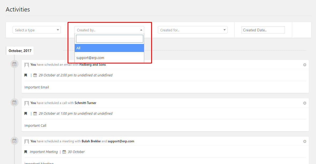Open the Schmitt-Turner contact link
The width and height of the screenshot is (316, 164).
coord(85,103)
